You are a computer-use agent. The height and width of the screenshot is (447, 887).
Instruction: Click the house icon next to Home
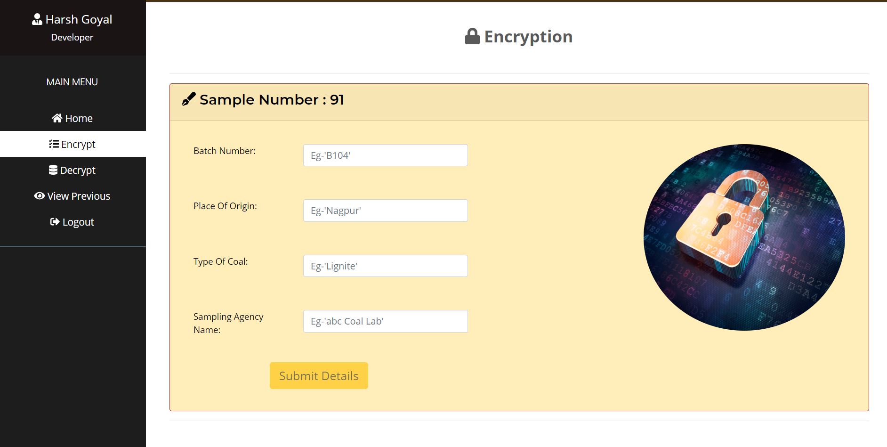57,118
